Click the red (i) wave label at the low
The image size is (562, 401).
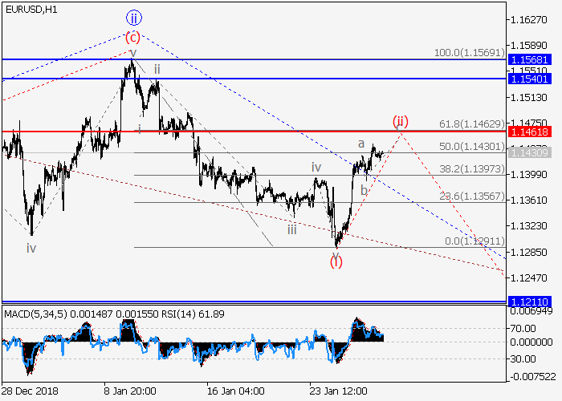[x=336, y=262]
